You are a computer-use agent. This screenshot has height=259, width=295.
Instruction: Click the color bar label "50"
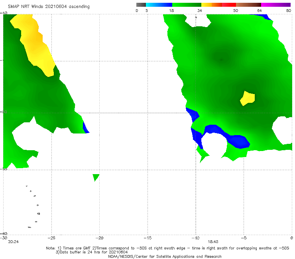[236, 11]
